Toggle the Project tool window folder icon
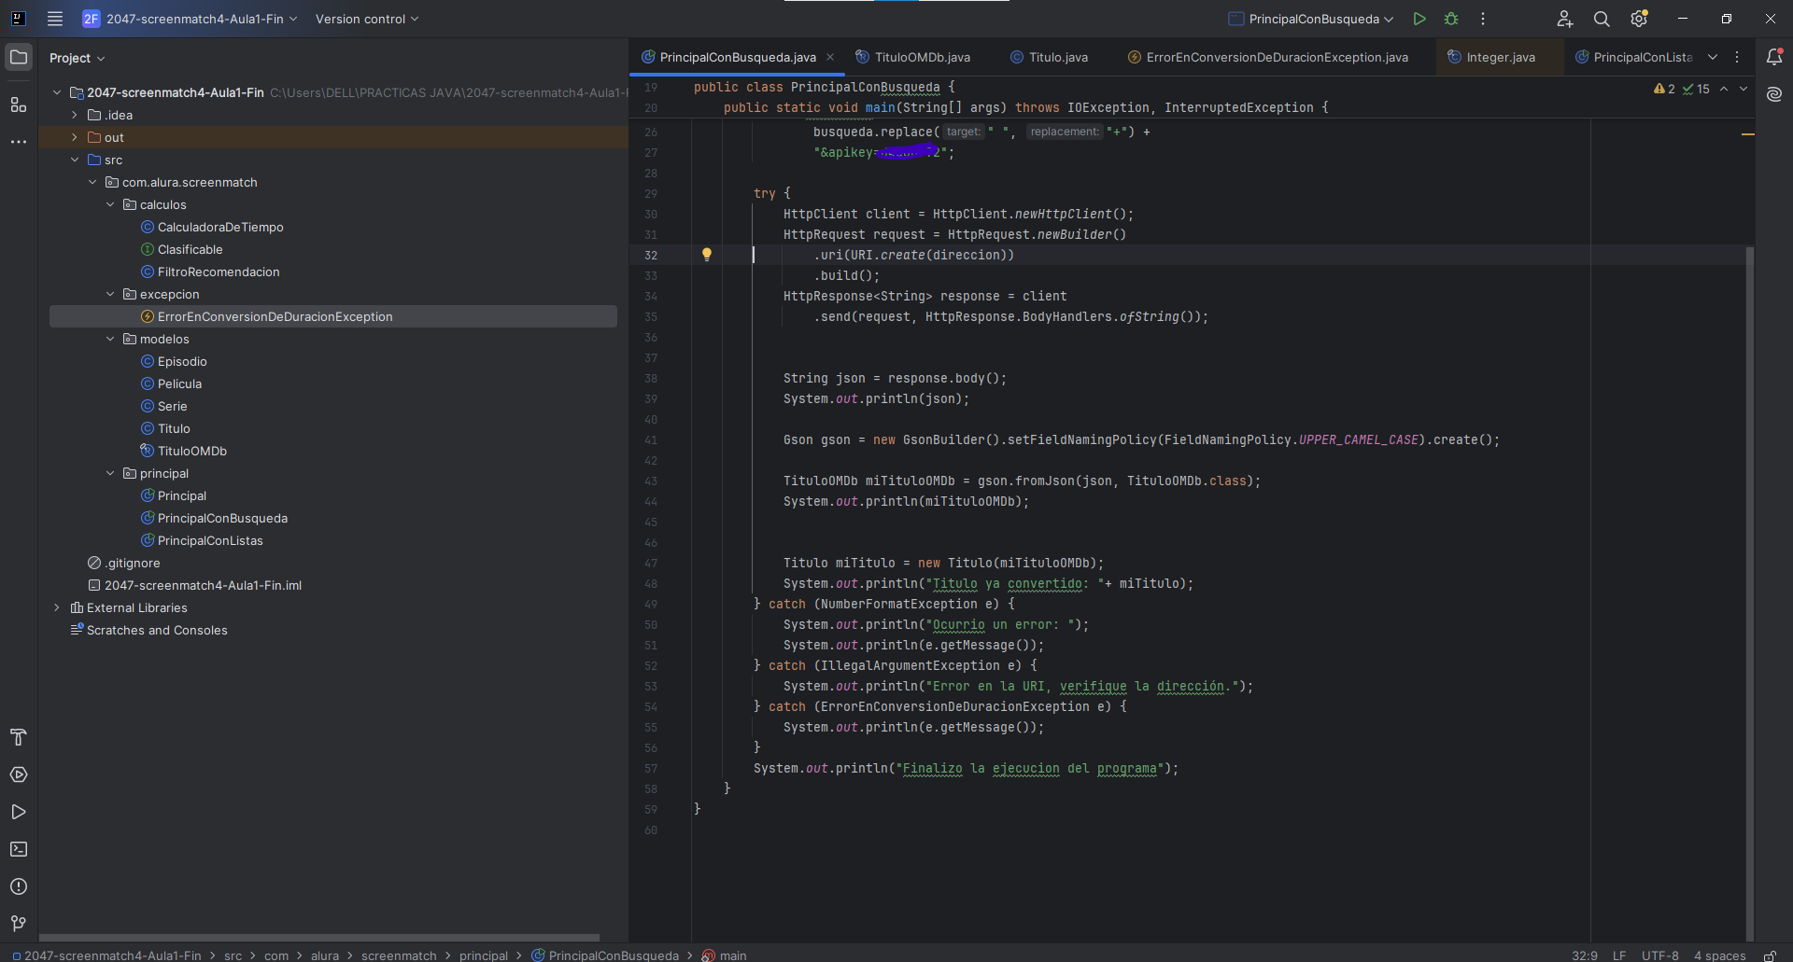 [19, 57]
